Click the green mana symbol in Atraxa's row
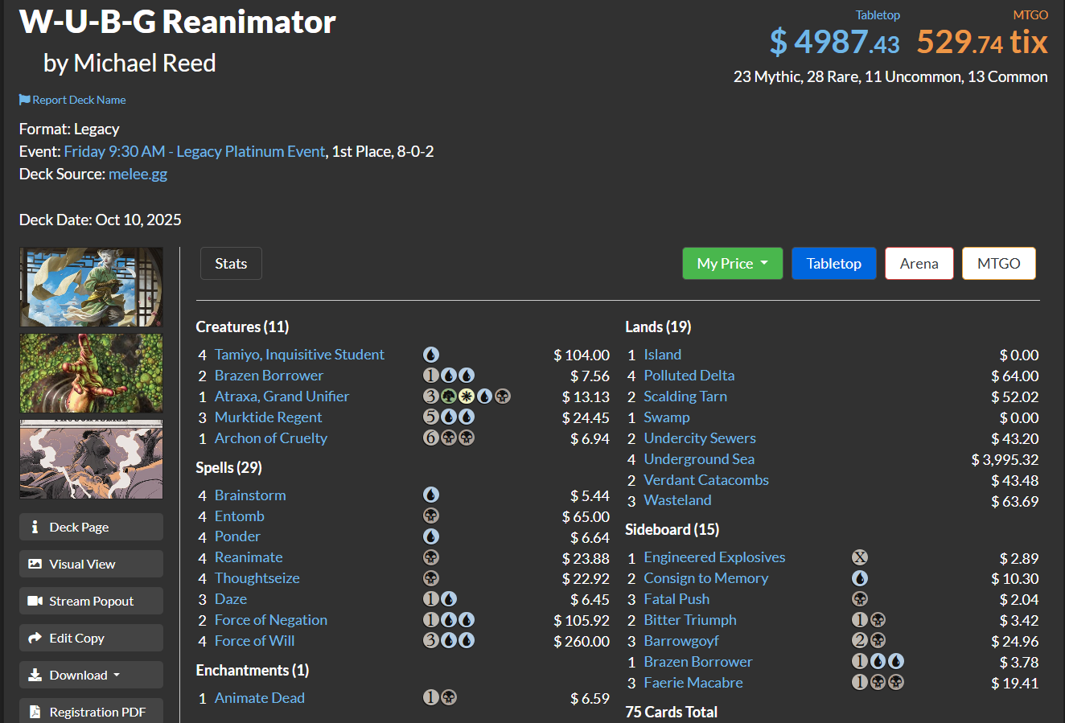Screen dimensions: 1065x723 (449, 396)
